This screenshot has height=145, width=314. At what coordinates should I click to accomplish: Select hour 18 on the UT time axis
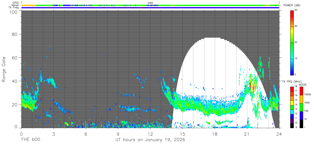215,134
